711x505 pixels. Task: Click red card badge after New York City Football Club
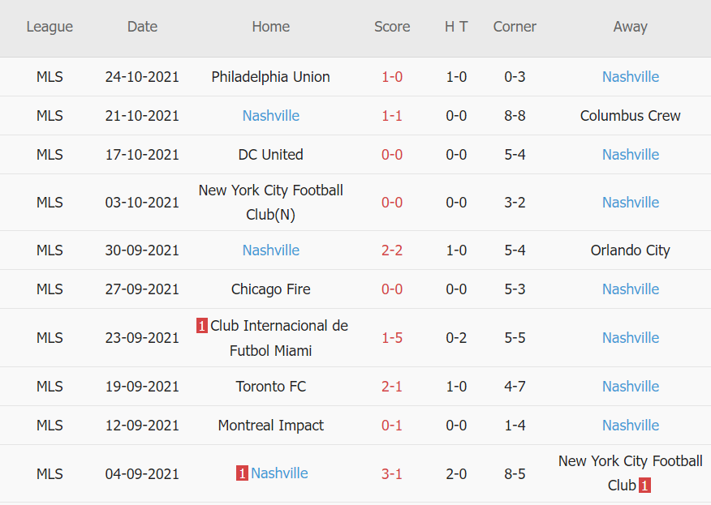click(644, 486)
